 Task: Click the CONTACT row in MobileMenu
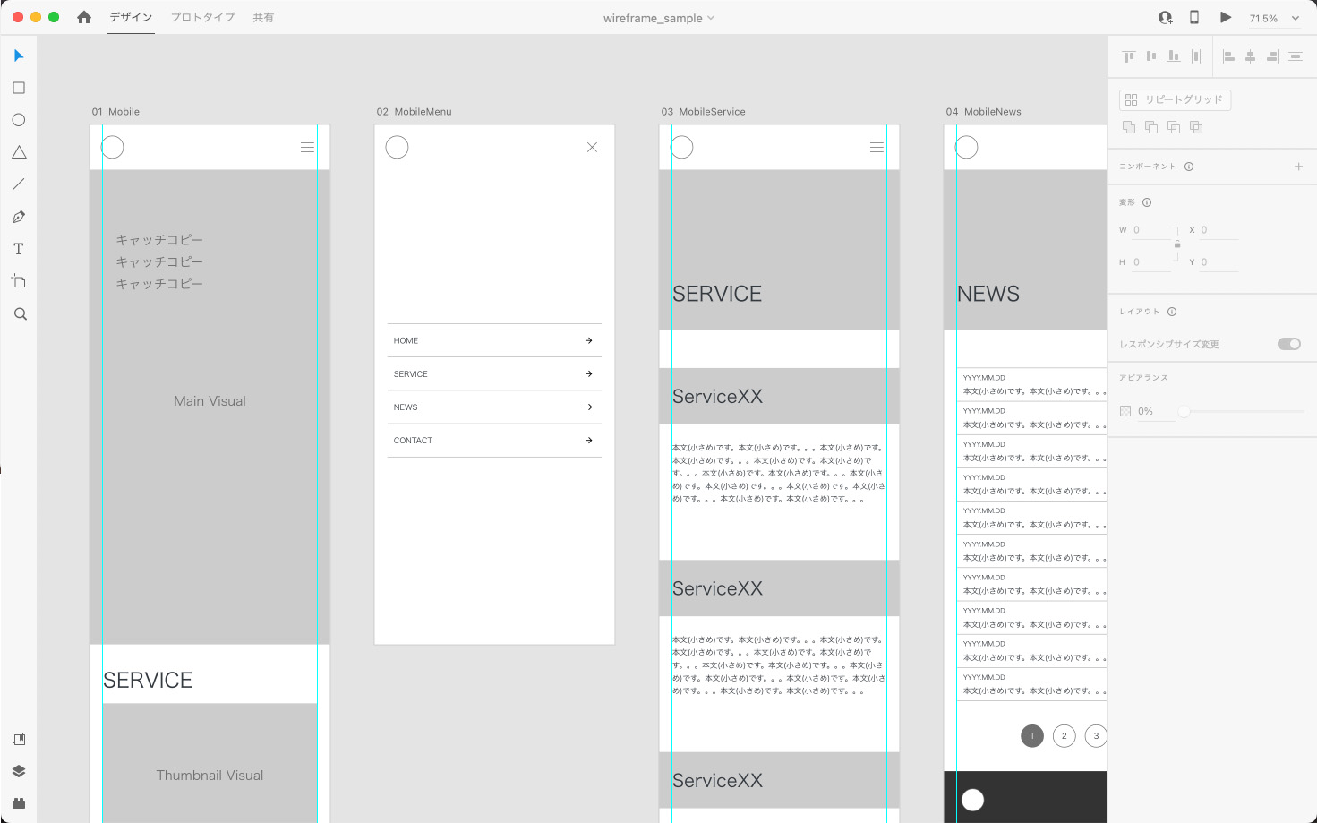[494, 441]
